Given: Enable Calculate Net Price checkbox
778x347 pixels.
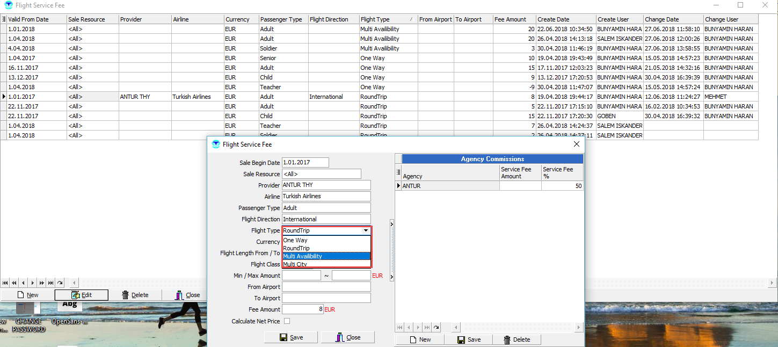Looking at the screenshot, I should click(x=287, y=321).
